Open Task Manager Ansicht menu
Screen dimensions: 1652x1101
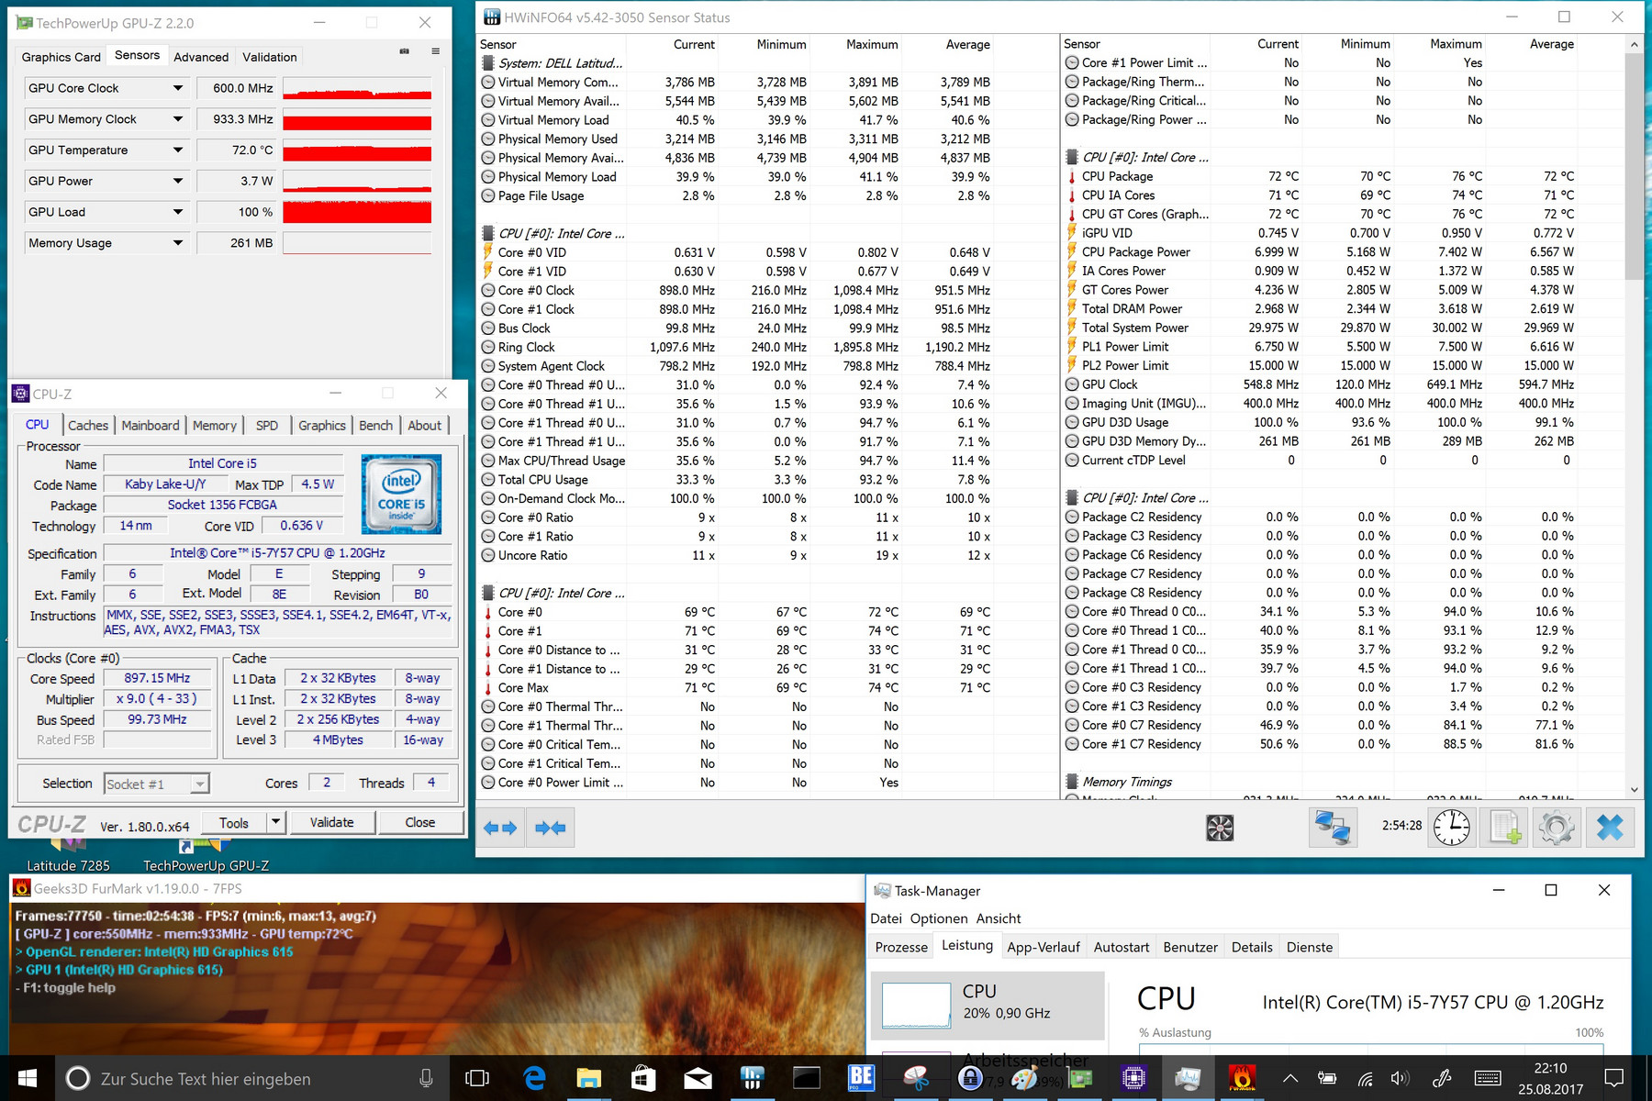click(x=999, y=918)
